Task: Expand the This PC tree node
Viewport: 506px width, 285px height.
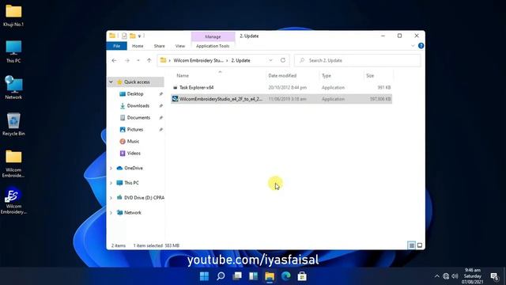Action: pyautogui.click(x=111, y=183)
